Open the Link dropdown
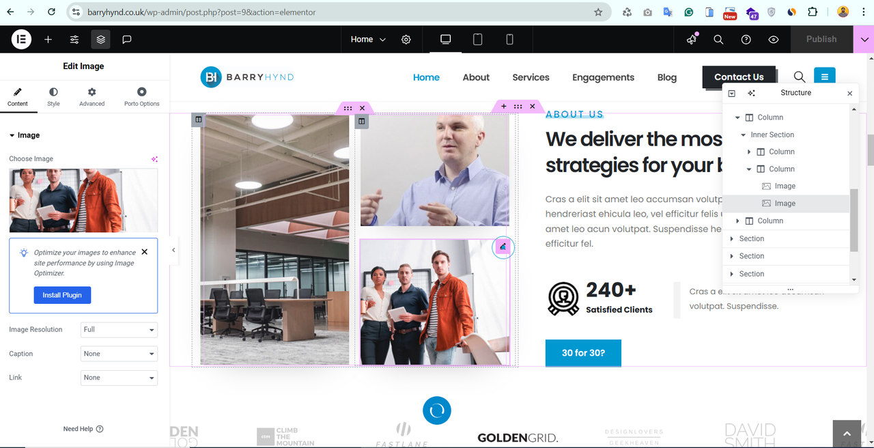874x448 pixels. point(119,378)
